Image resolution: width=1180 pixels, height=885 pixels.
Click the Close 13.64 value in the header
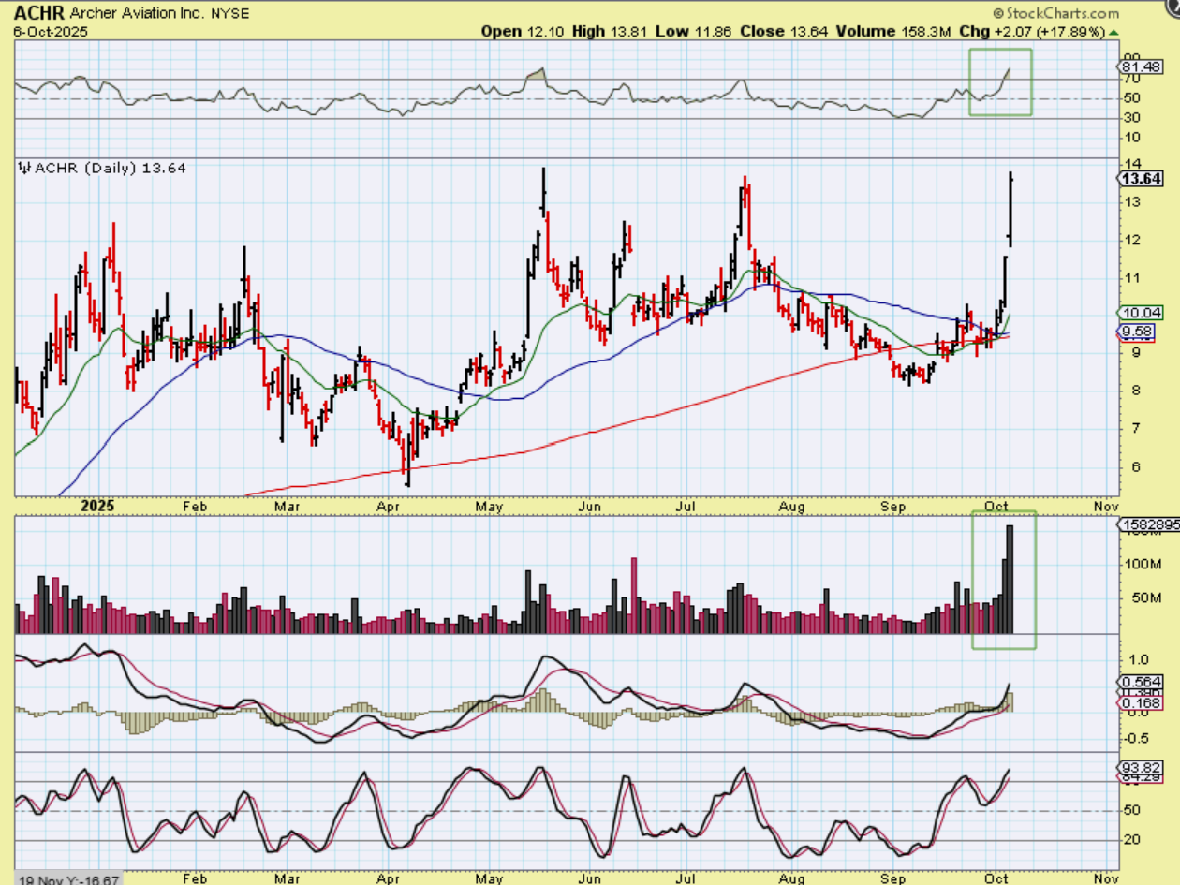(784, 31)
